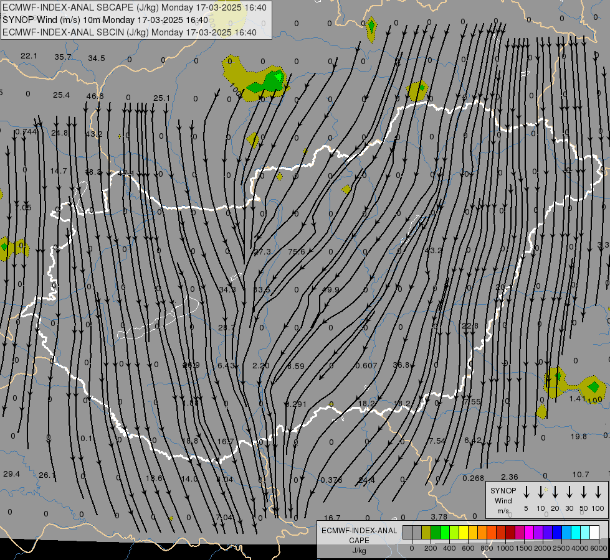Click the wind legend arrow above 10
This screenshot has height=560, width=610.
[540, 492]
